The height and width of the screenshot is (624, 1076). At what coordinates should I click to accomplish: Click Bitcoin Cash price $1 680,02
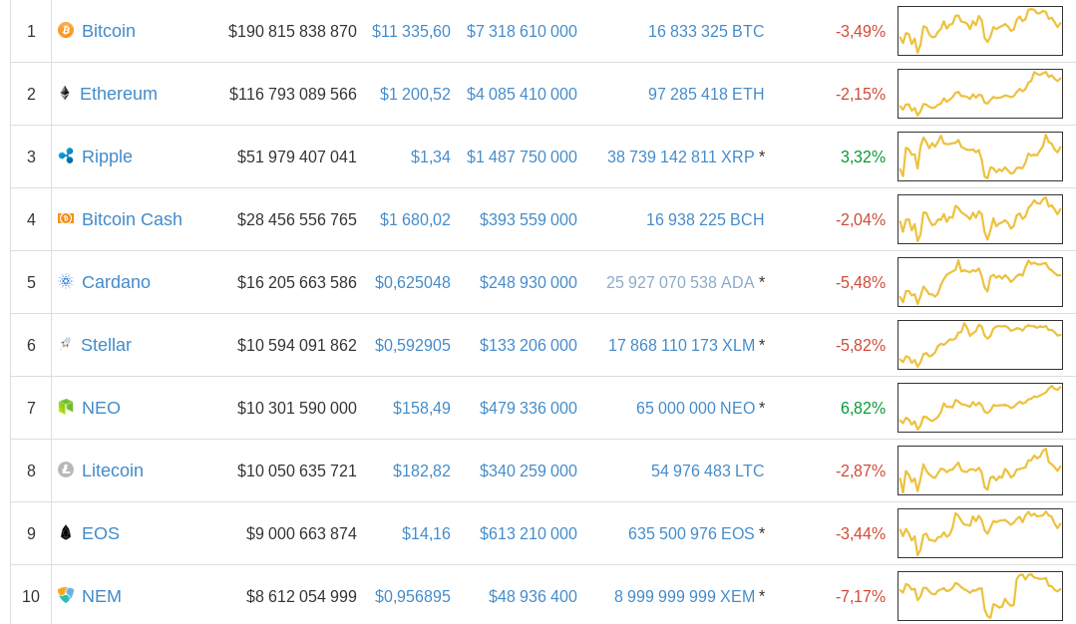415,220
